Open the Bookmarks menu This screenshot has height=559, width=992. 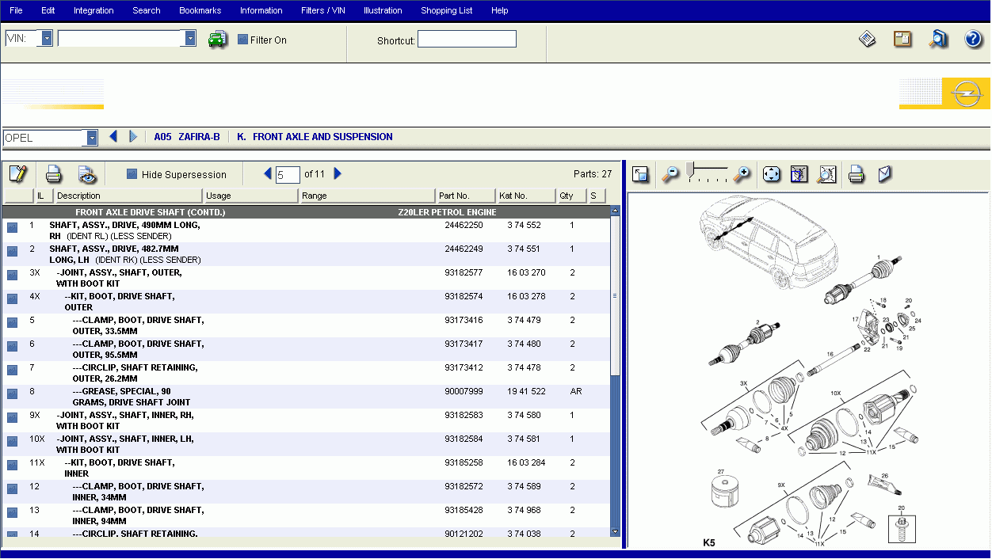200,10
